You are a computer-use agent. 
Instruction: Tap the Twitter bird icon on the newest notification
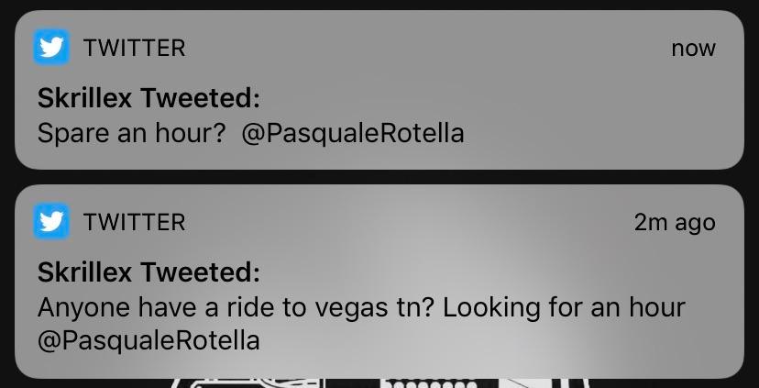(52, 48)
